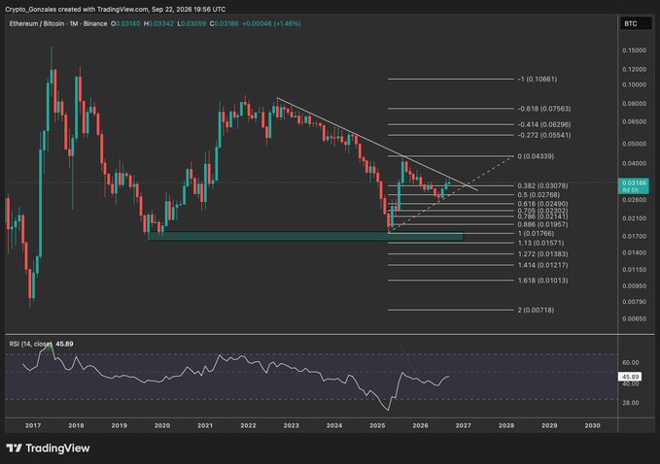The height and width of the screenshot is (464, 660).
Task: Click the Fibonacci level 1.414 (0.01217)
Action: (542, 265)
